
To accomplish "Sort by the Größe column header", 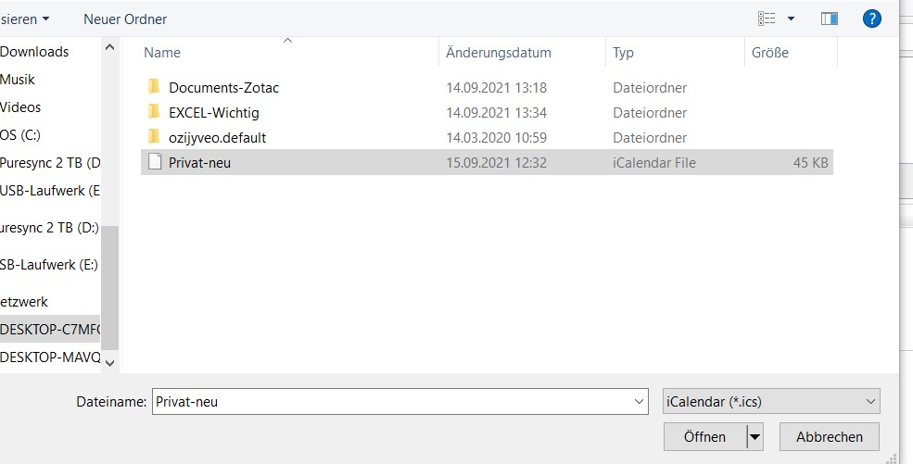I will tap(769, 53).
